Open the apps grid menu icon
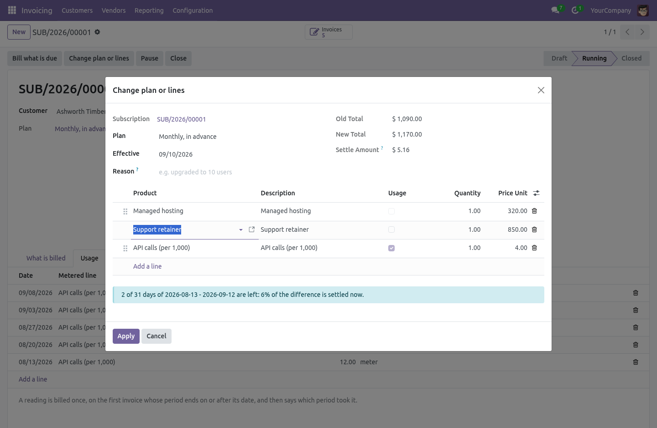The width and height of the screenshot is (657, 428). coord(12,10)
